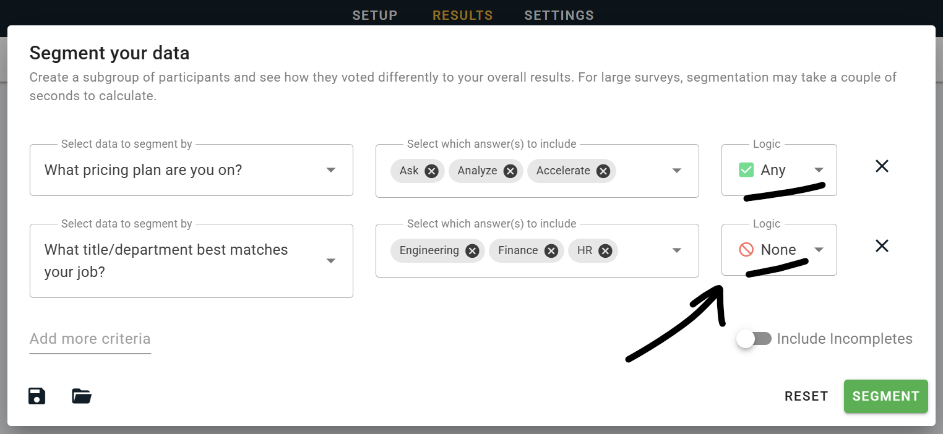
Task: Click the green Segment button
Action: pos(885,396)
